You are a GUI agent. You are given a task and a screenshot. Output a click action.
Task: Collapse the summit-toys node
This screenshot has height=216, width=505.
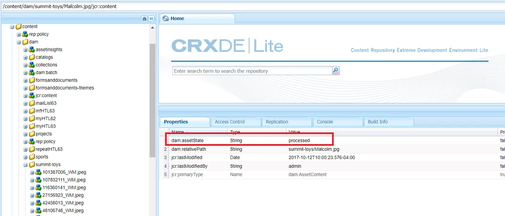[x=25, y=165]
